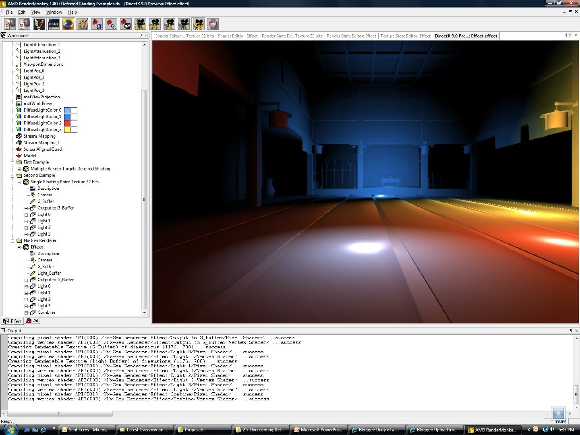580x435 pixels.
Task: Toggle the Workspace panel pin
Action: pos(141,35)
